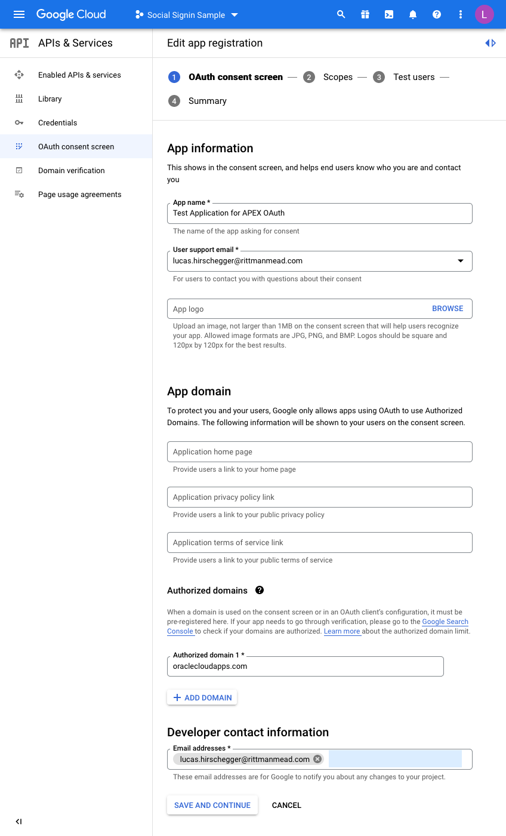Image resolution: width=506 pixels, height=836 pixels.
Task: Expand the Social Signin Sample project selector
Action: tap(187, 15)
